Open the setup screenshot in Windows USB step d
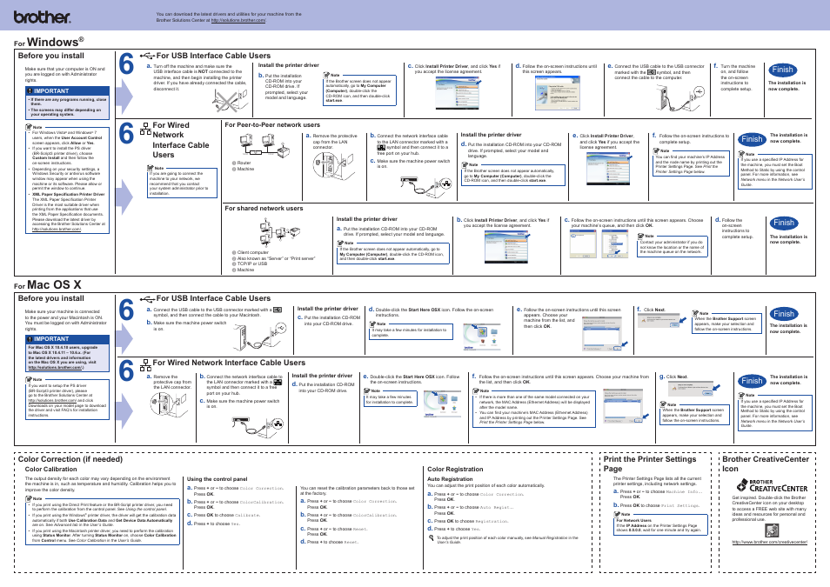This screenshot has width=830, height=587. pos(557,93)
